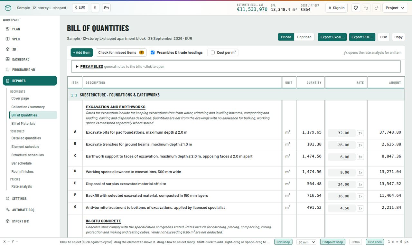Screen dimensions: 412x246
Task: Click the cube app logo icon
Action: coord(8,8)
